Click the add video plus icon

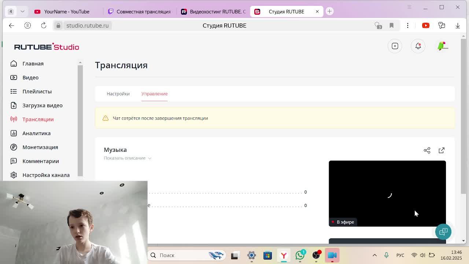395,46
